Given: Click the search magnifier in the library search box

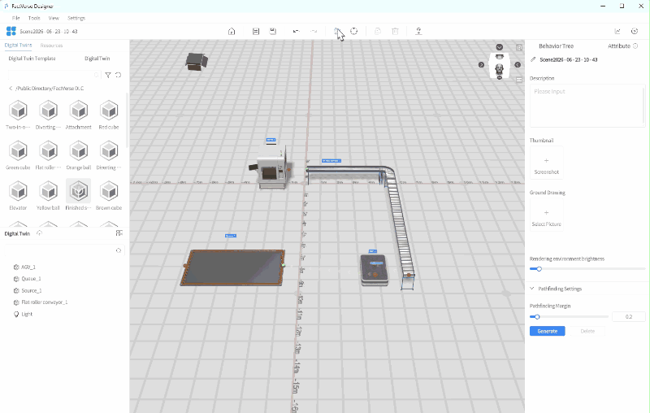Looking at the screenshot, I should [96, 75].
